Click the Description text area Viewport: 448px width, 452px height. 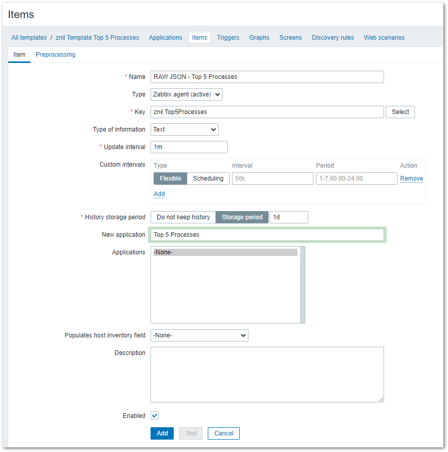267,374
